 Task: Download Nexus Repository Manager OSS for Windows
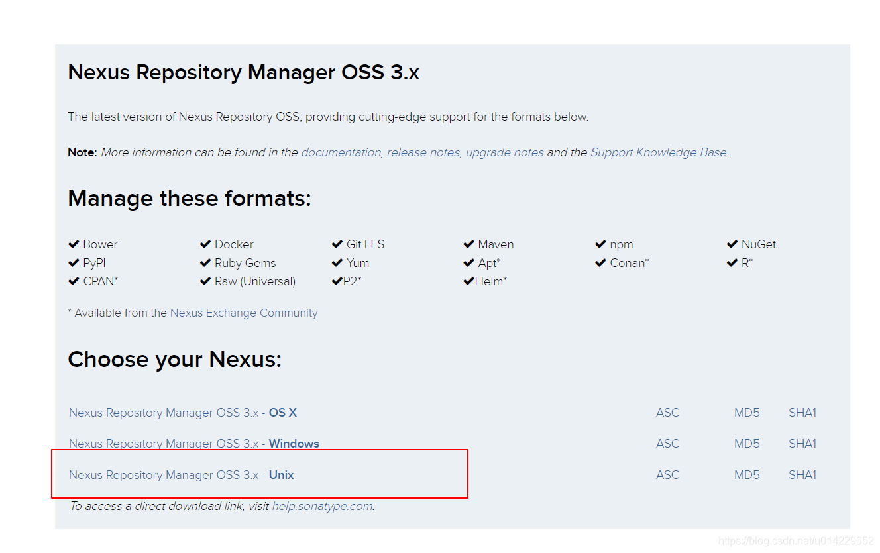click(x=194, y=444)
